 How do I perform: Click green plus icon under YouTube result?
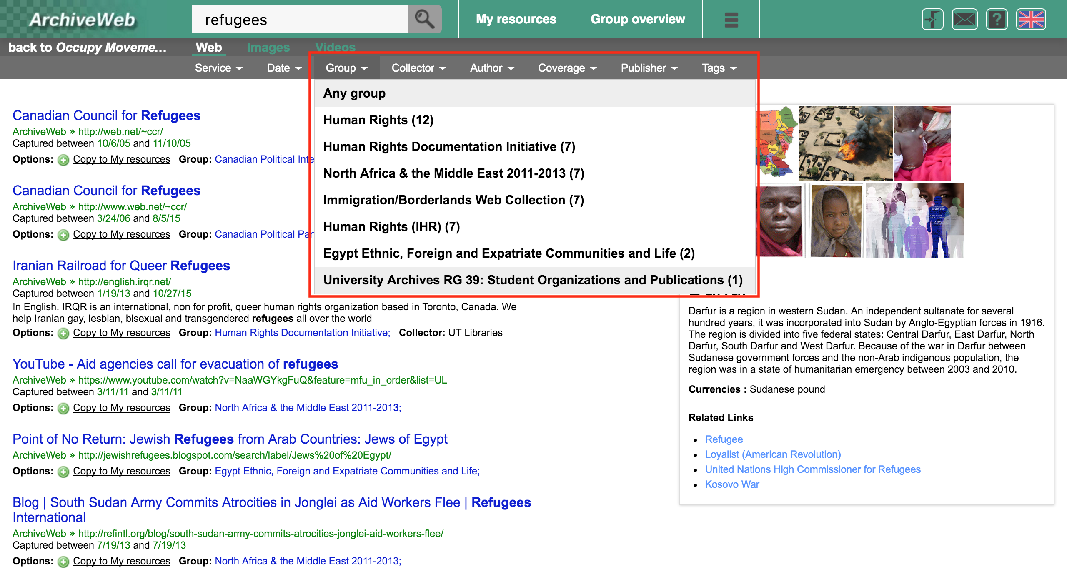[x=63, y=408]
